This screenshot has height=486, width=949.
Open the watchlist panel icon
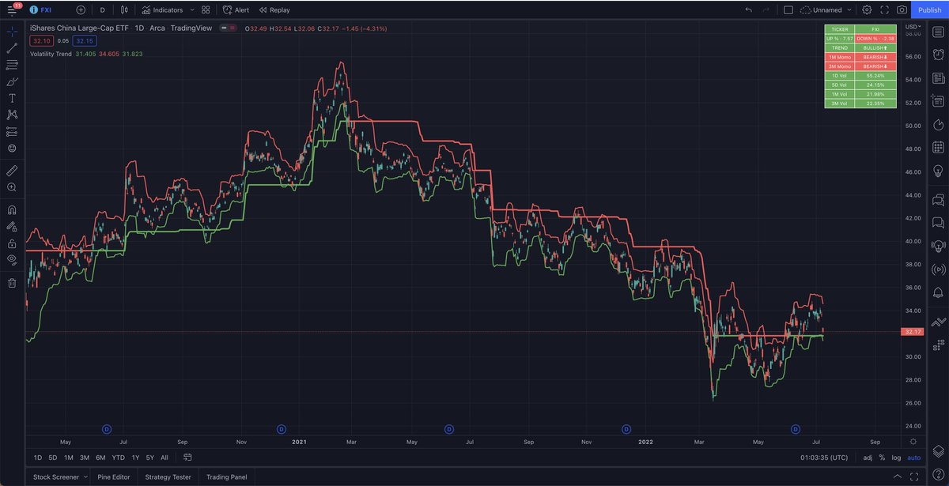point(938,32)
